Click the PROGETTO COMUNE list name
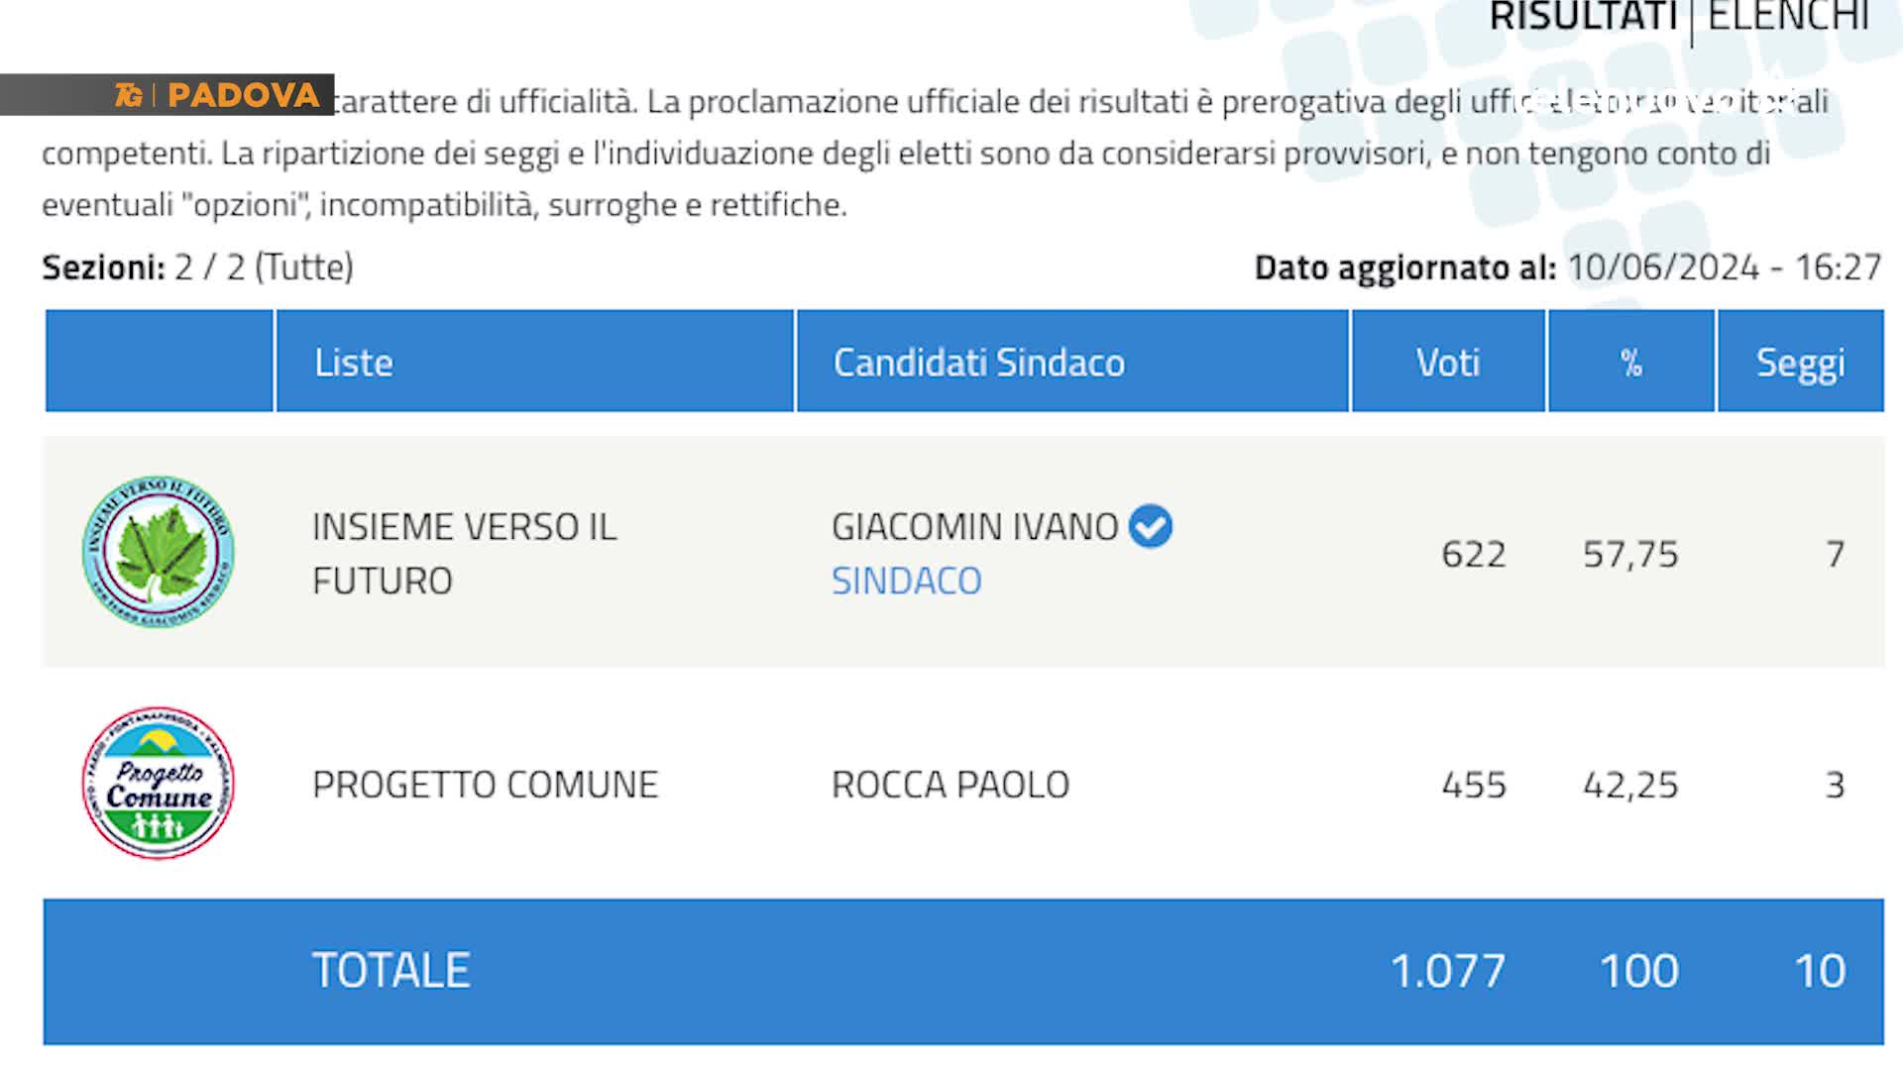Image resolution: width=1903 pixels, height=1070 pixels. pos(486,785)
